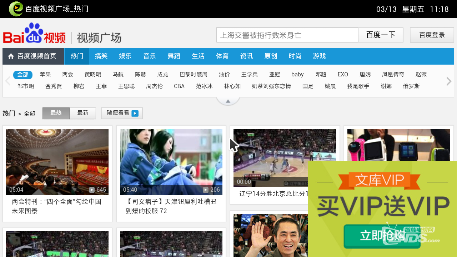The height and width of the screenshot is (257, 457).
Task: Select the 马航 tag
Action: pos(118,75)
